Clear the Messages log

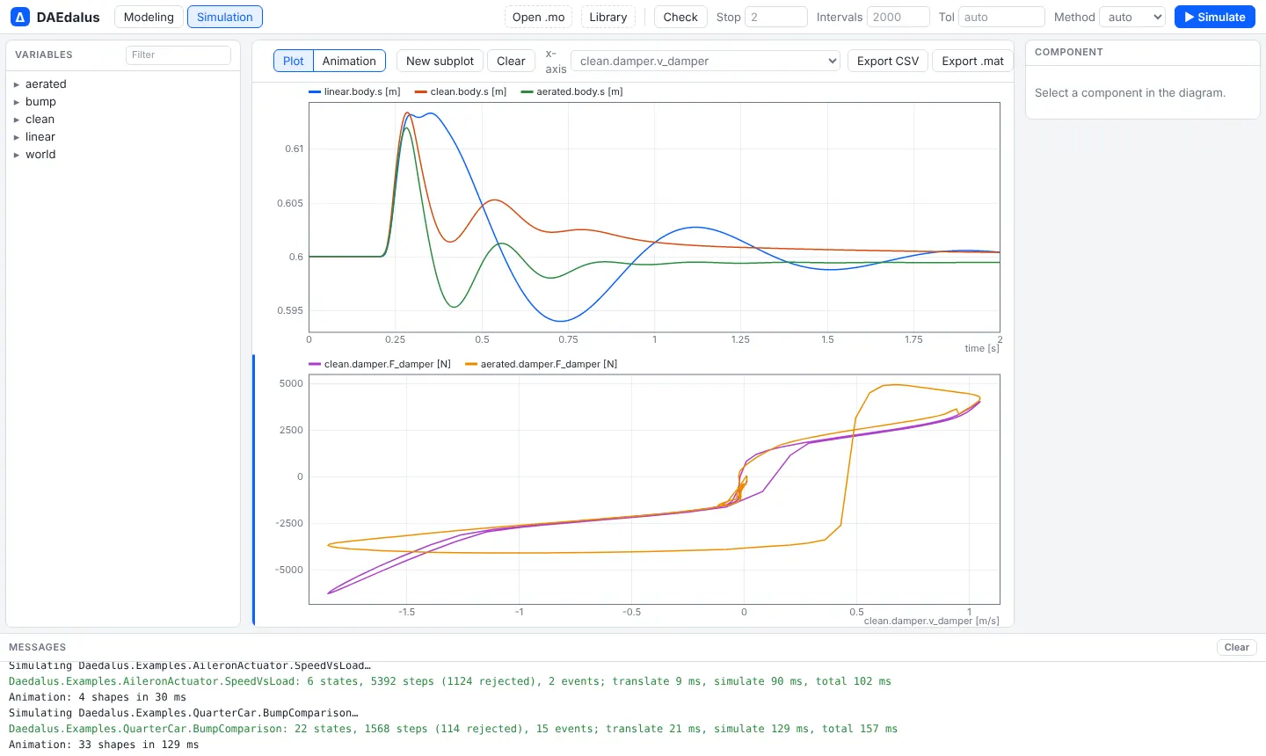1236,647
